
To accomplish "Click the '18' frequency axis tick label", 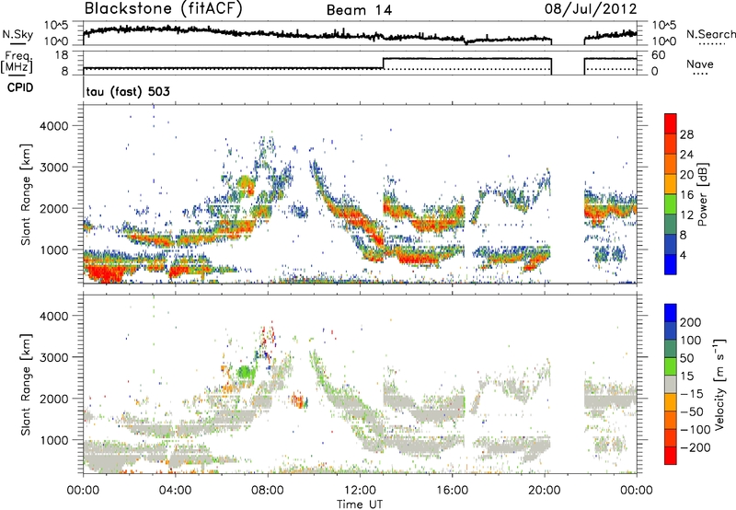I will click(x=62, y=55).
